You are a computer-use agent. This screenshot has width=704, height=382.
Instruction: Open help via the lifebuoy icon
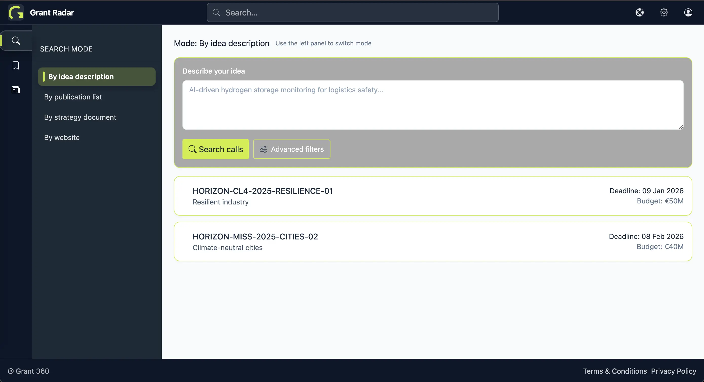640,12
